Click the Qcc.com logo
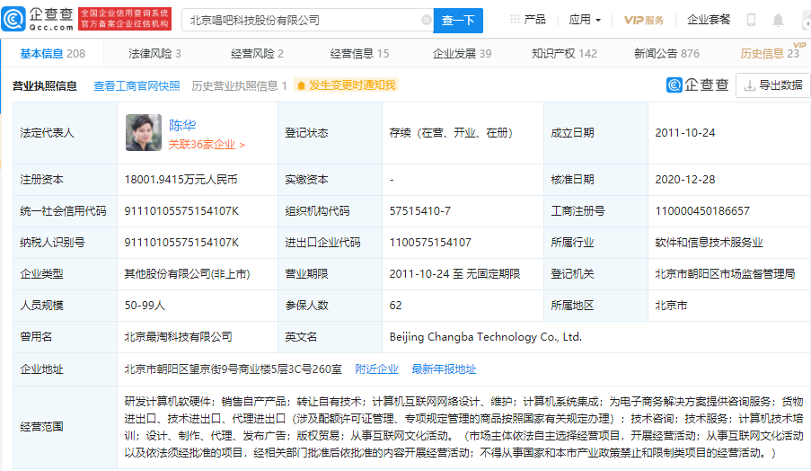Image resolution: width=811 pixels, height=471 pixels. click(40, 19)
